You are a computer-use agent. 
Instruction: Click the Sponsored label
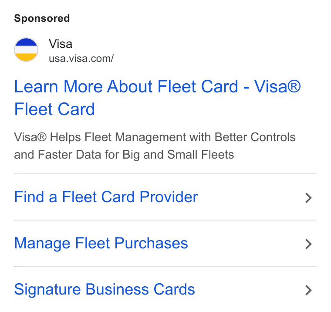[42, 18]
